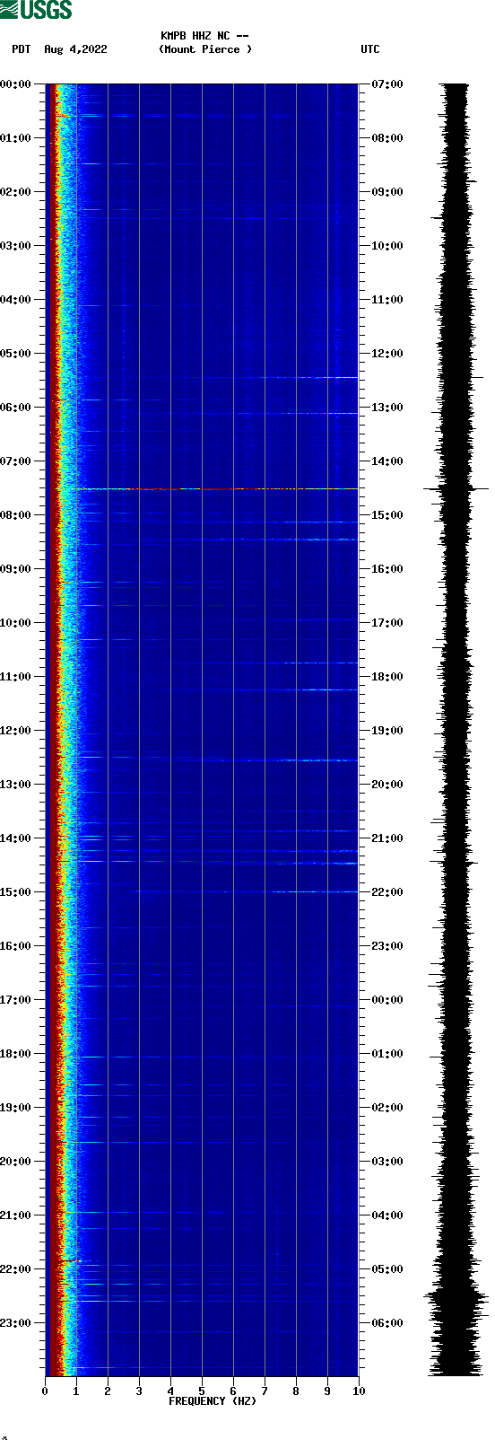The width and height of the screenshot is (495, 1448).
Task: Click the 07:00 UTC time label at top
Action: (x=387, y=84)
